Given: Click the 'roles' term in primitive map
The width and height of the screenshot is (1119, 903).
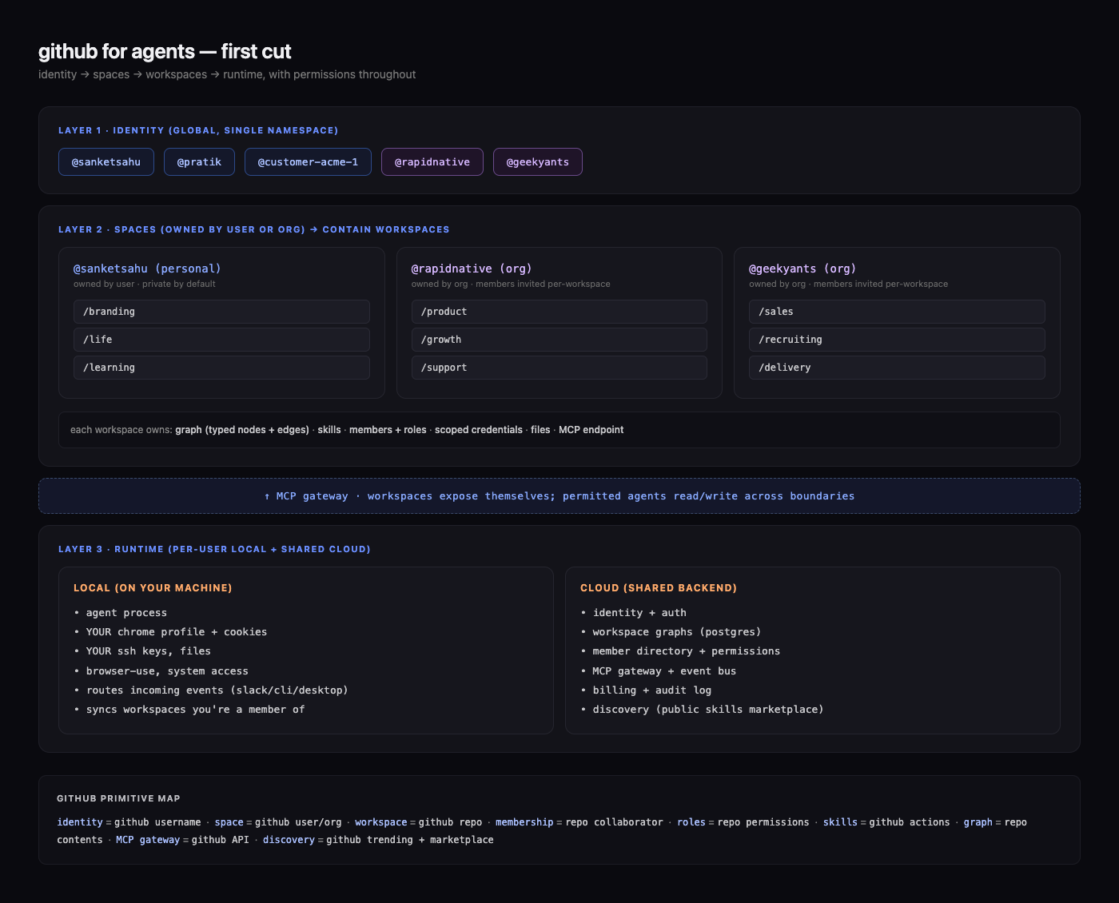Looking at the screenshot, I should pyautogui.click(x=691, y=822).
